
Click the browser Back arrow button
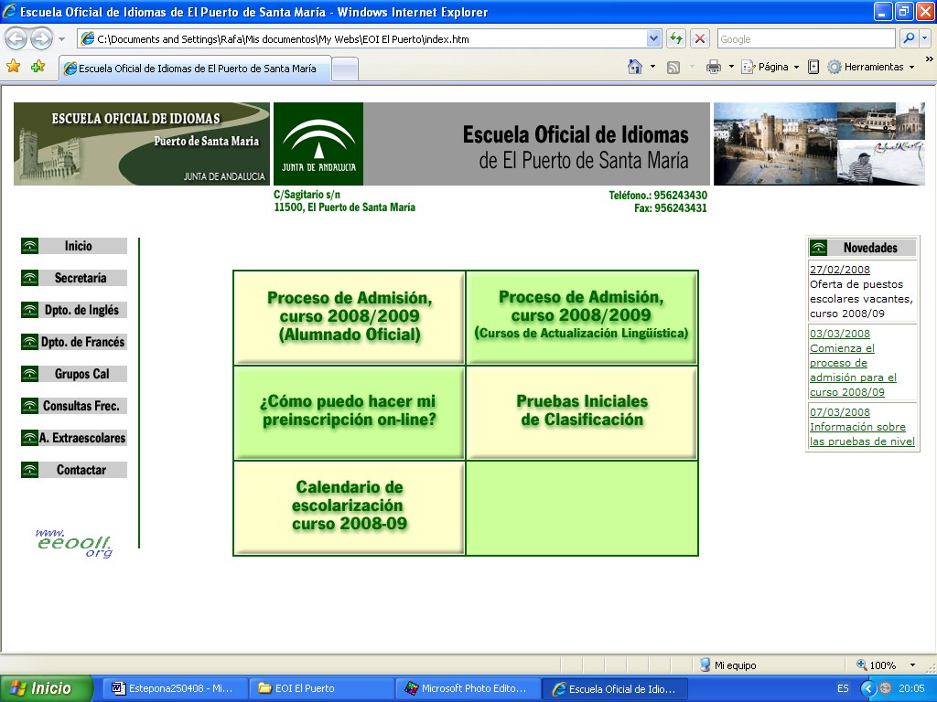tap(16, 39)
